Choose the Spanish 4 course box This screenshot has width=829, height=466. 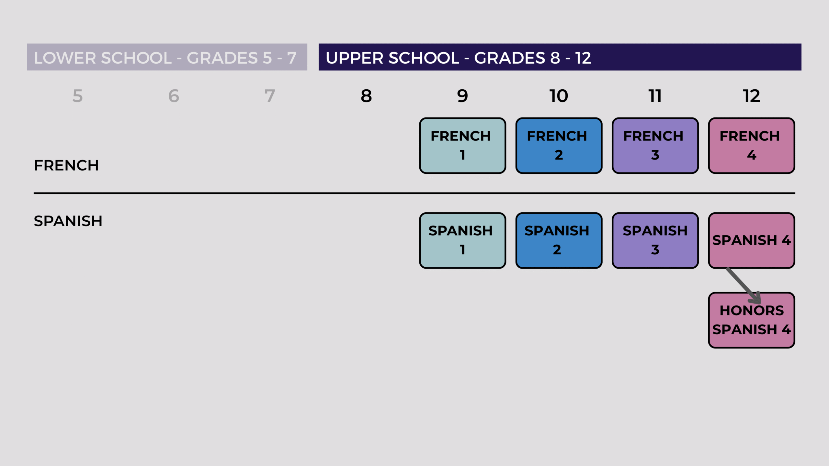pyautogui.click(x=752, y=240)
